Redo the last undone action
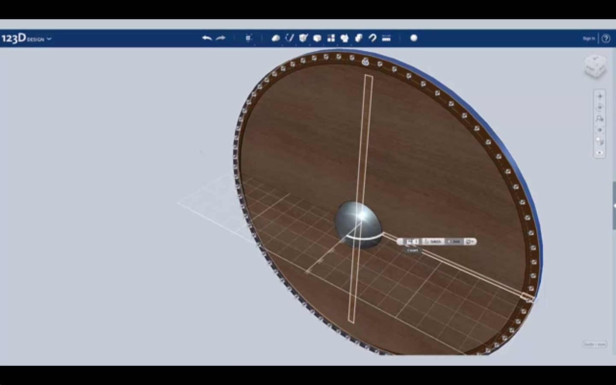Viewport: 616px width, 385px height. coord(221,38)
